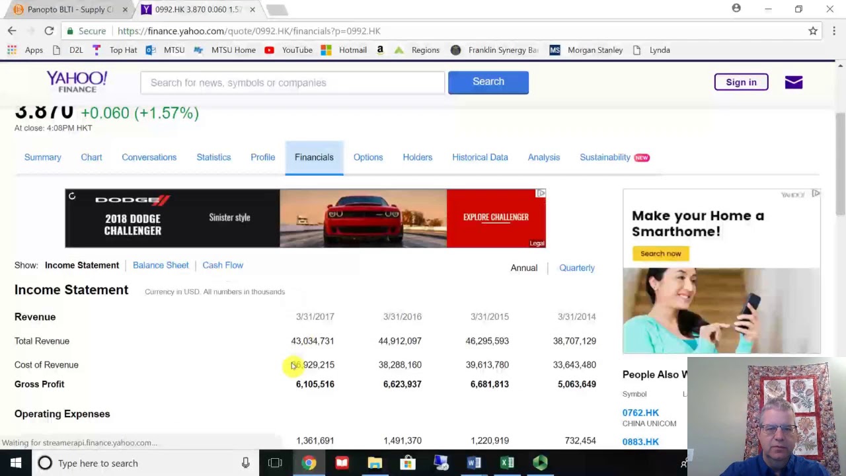Open the 0883.HK symbol link
This screenshot has width=846, height=476.
pos(640,442)
